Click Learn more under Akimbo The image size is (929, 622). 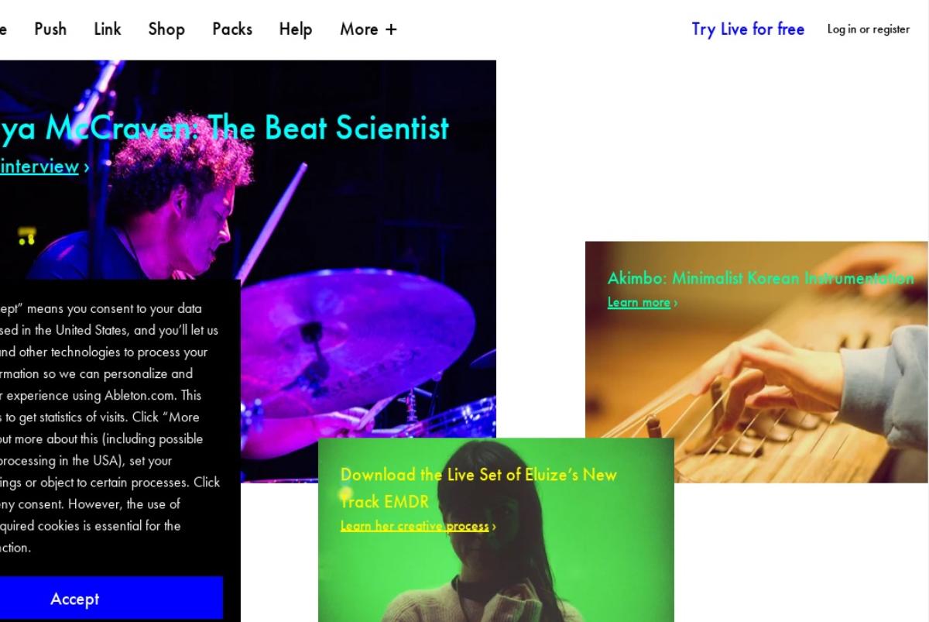(x=639, y=302)
